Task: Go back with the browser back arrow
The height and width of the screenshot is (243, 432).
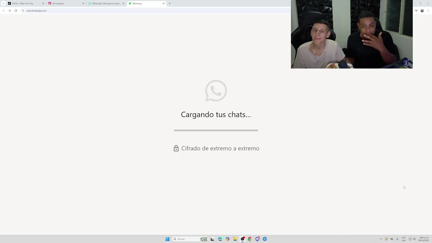Action: point(3,10)
